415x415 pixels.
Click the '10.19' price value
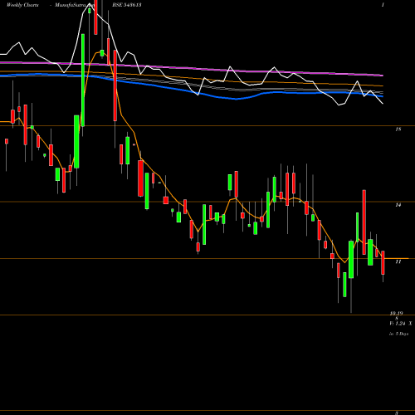pos(396,314)
